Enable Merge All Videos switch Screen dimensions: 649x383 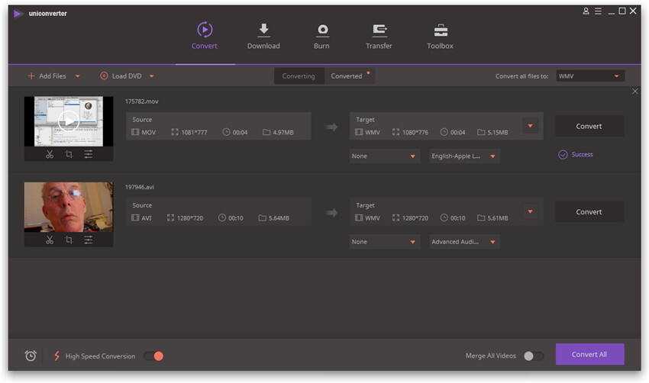pyautogui.click(x=534, y=356)
